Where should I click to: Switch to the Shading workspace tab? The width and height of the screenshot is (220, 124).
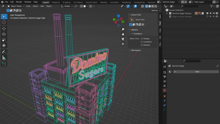pyautogui.click(x=103, y=2)
